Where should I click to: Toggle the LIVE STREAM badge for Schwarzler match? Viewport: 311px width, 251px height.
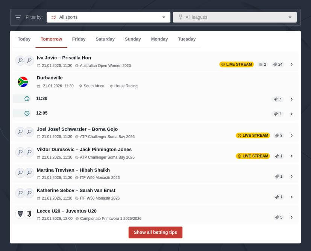tap(253, 135)
